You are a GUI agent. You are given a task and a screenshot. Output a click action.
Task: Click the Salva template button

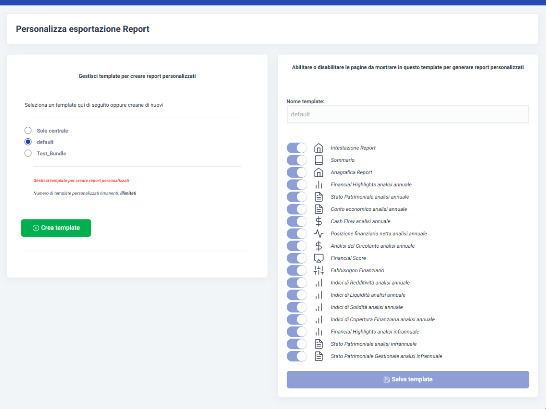408,379
